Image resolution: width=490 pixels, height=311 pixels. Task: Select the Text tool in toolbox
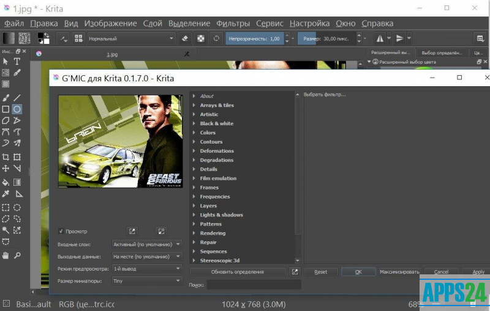[17, 61]
